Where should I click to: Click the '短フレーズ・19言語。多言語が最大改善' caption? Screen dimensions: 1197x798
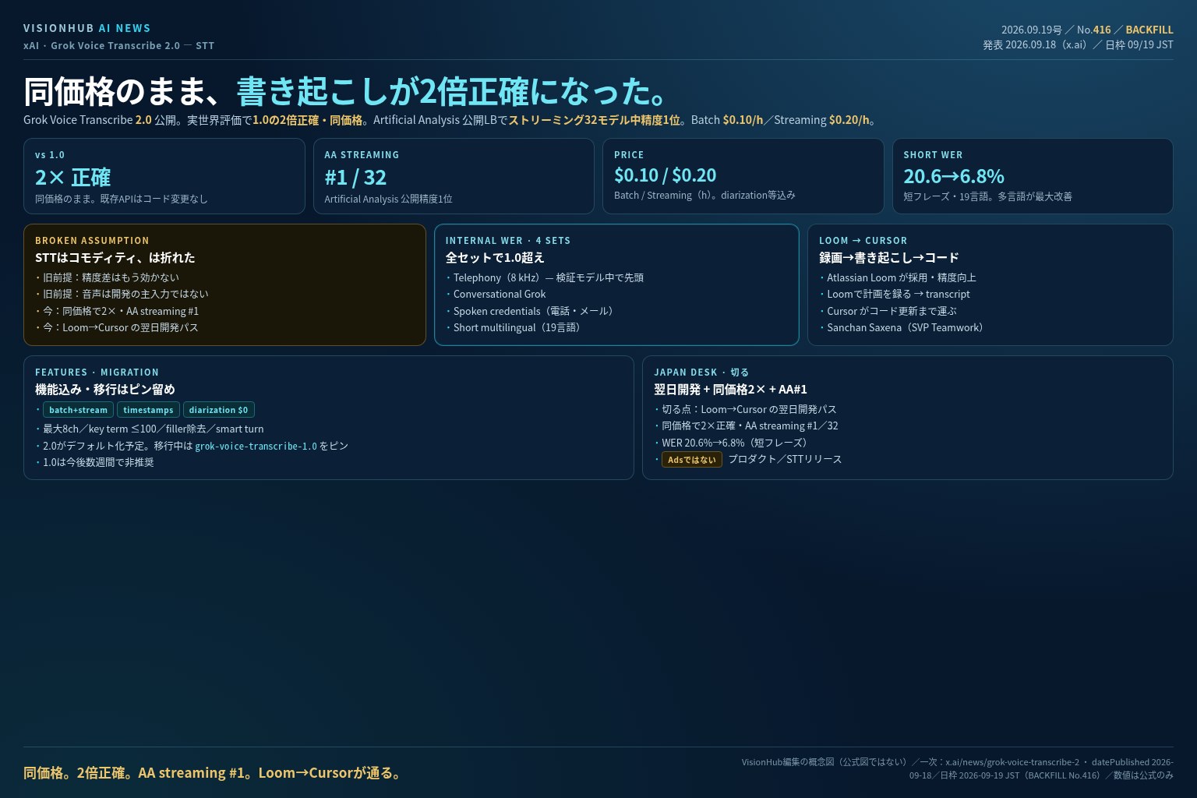coord(987,196)
